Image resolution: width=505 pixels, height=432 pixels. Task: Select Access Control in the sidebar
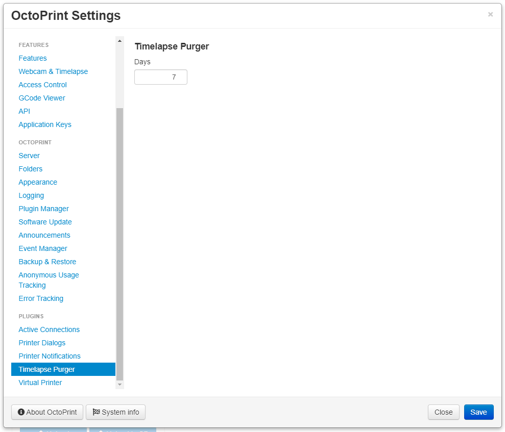pyautogui.click(x=42, y=85)
